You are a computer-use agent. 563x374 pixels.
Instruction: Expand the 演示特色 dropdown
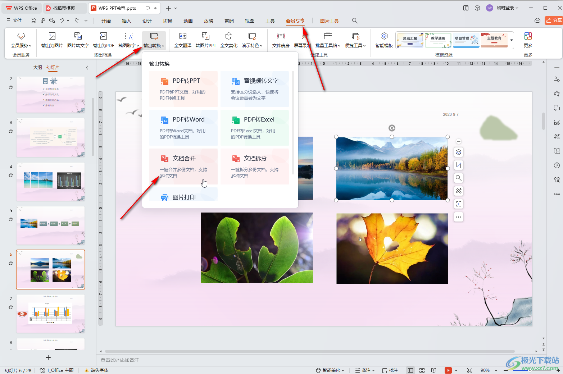(252, 46)
